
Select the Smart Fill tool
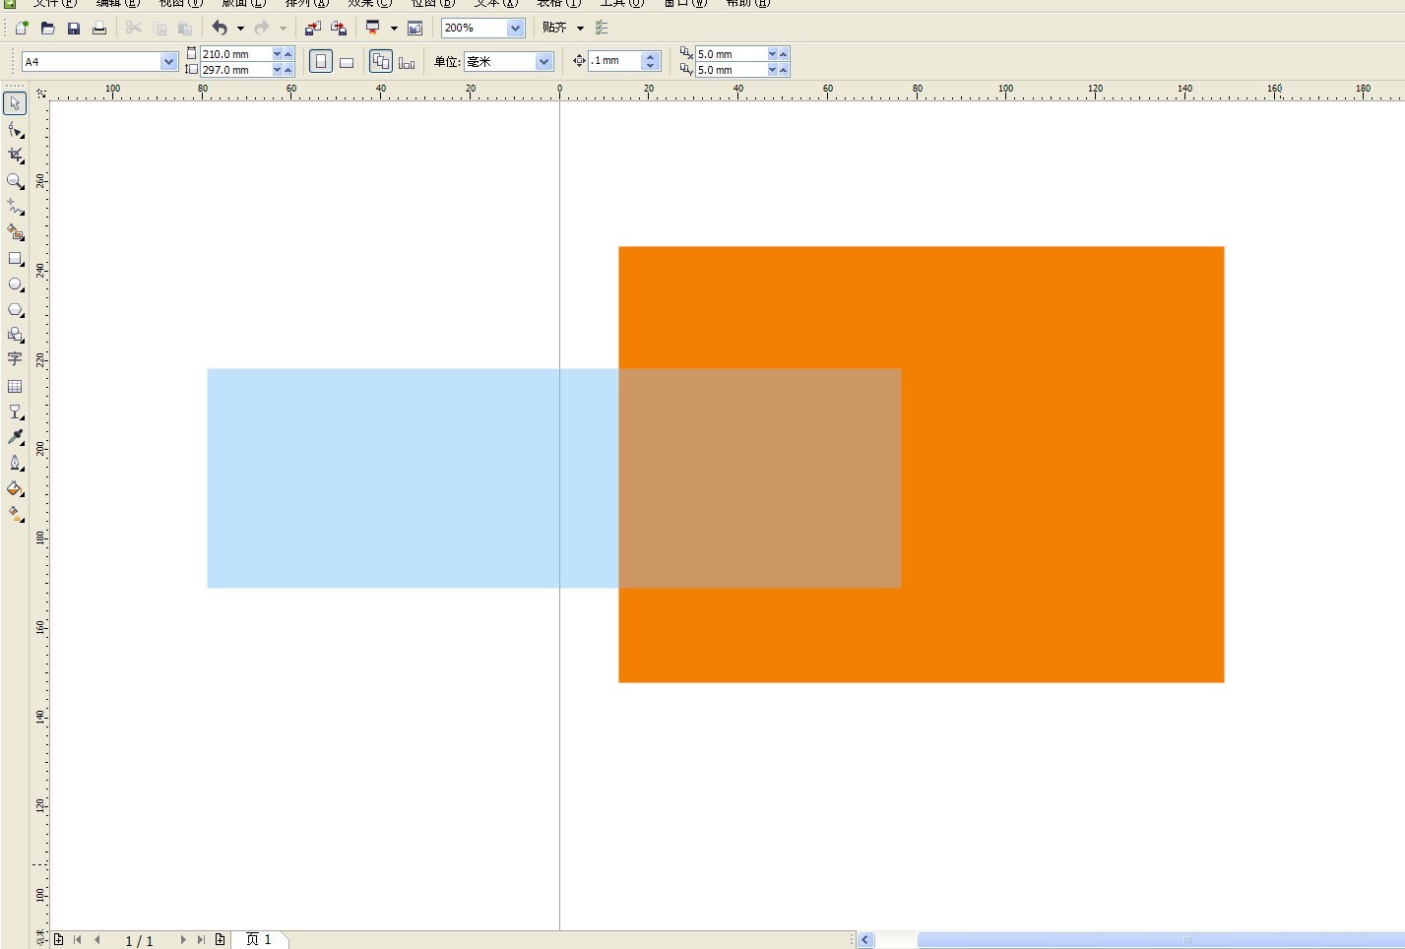(x=15, y=232)
